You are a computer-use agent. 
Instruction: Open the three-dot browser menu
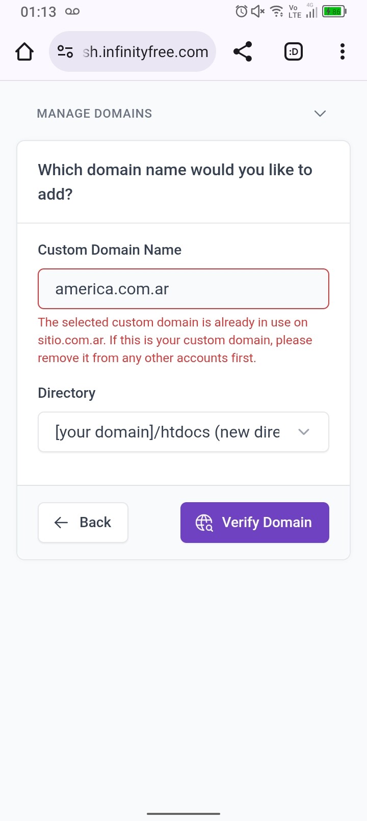(342, 52)
